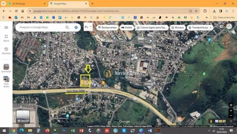
Task: Select Coisas legais para fazer chip
Action: tap(152, 27)
